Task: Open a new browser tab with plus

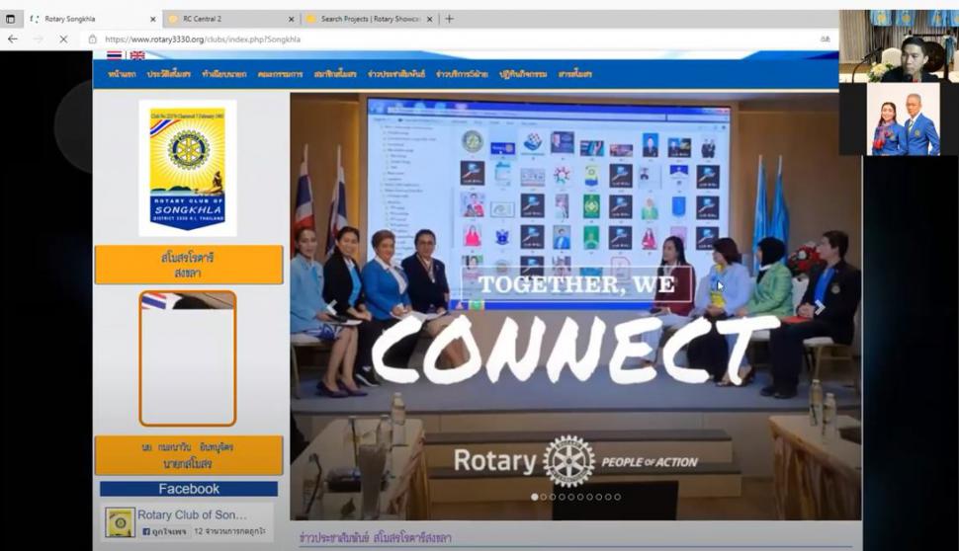Action: [450, 19]
